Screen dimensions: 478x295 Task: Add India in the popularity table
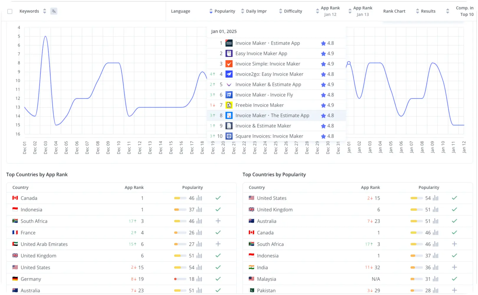[x=454, y=267]
